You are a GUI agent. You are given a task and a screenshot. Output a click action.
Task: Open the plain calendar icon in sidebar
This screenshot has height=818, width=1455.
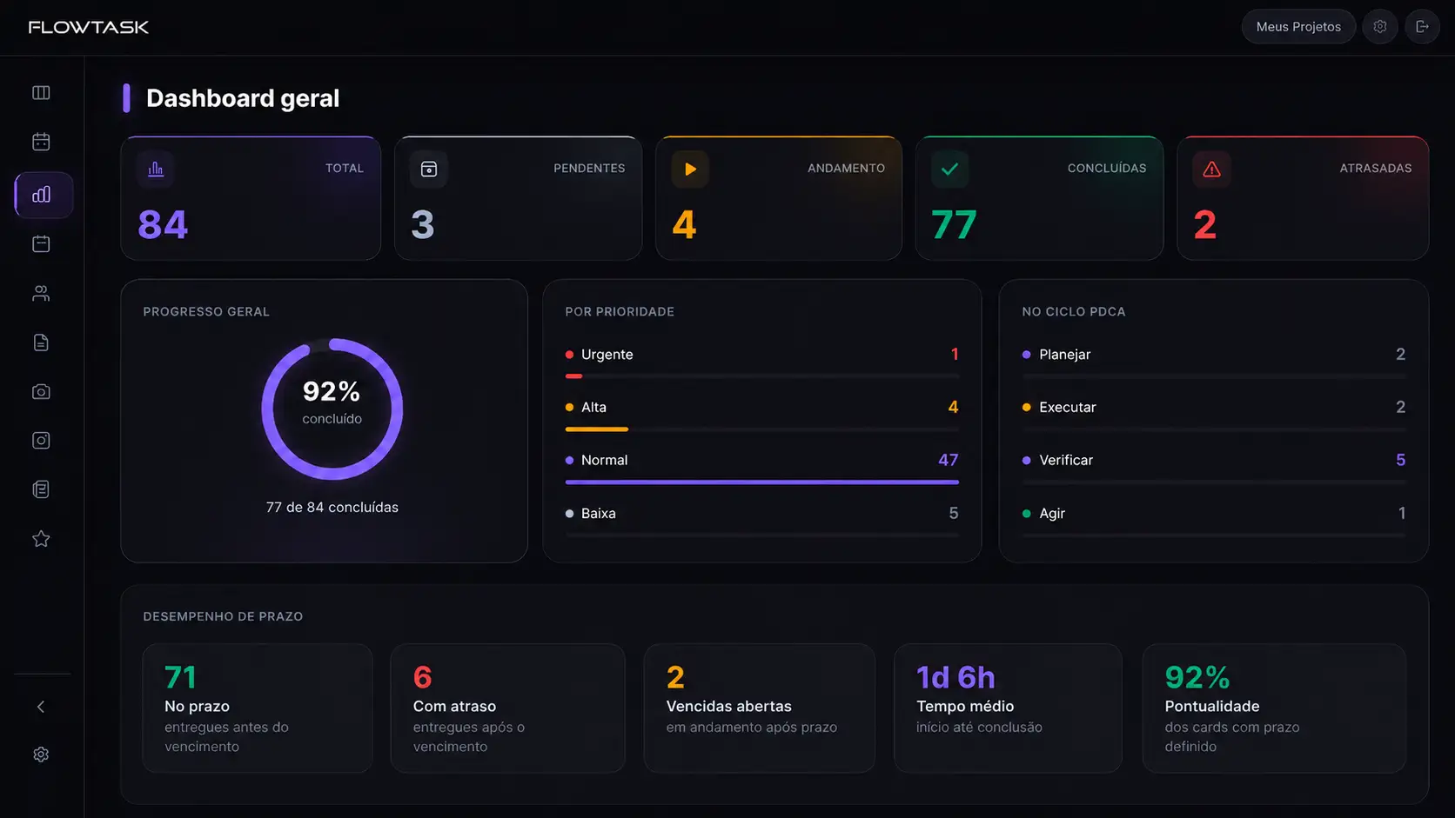[x=41, y=243]
